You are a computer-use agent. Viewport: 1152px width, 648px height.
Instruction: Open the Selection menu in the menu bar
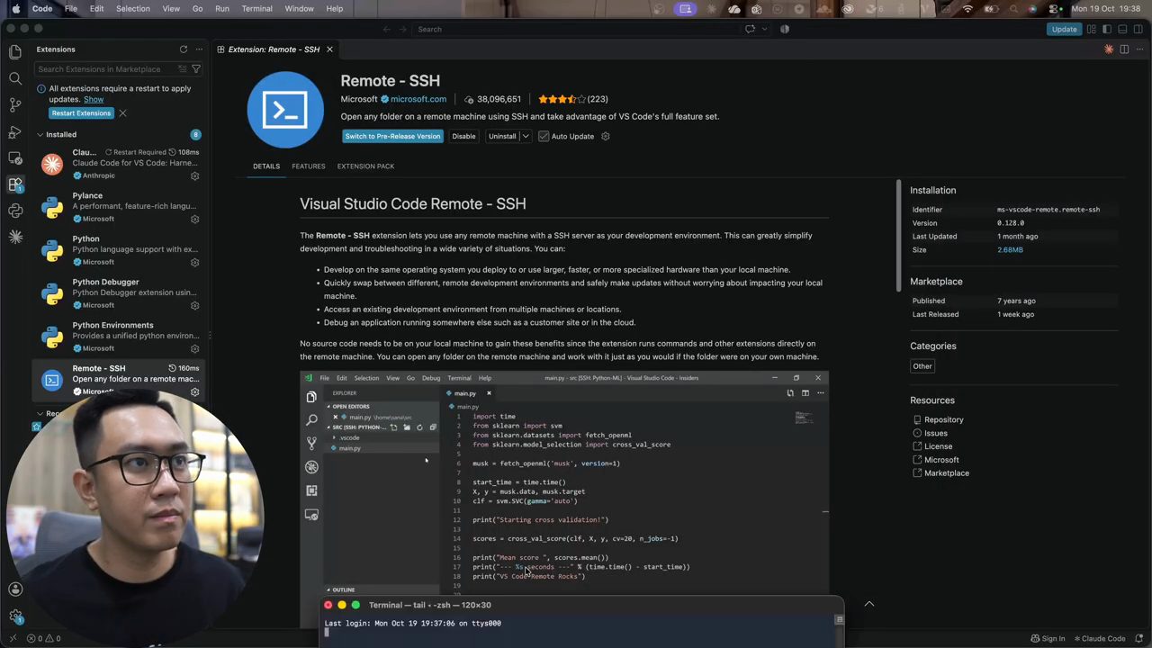133,8
